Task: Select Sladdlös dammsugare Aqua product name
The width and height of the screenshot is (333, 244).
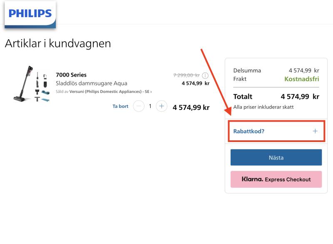Action: pos(92,83)
